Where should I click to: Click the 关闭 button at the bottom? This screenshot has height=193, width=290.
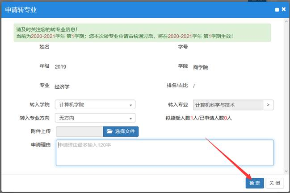(275, 183)
